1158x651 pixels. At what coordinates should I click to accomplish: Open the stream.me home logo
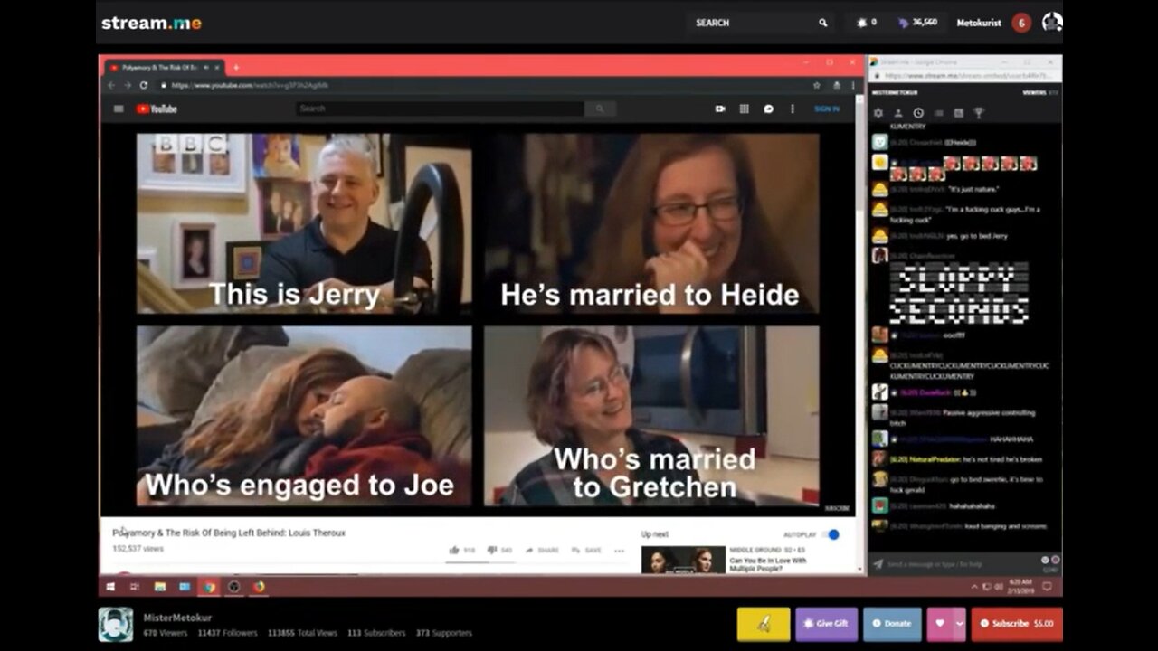click(x=151, y=24)
